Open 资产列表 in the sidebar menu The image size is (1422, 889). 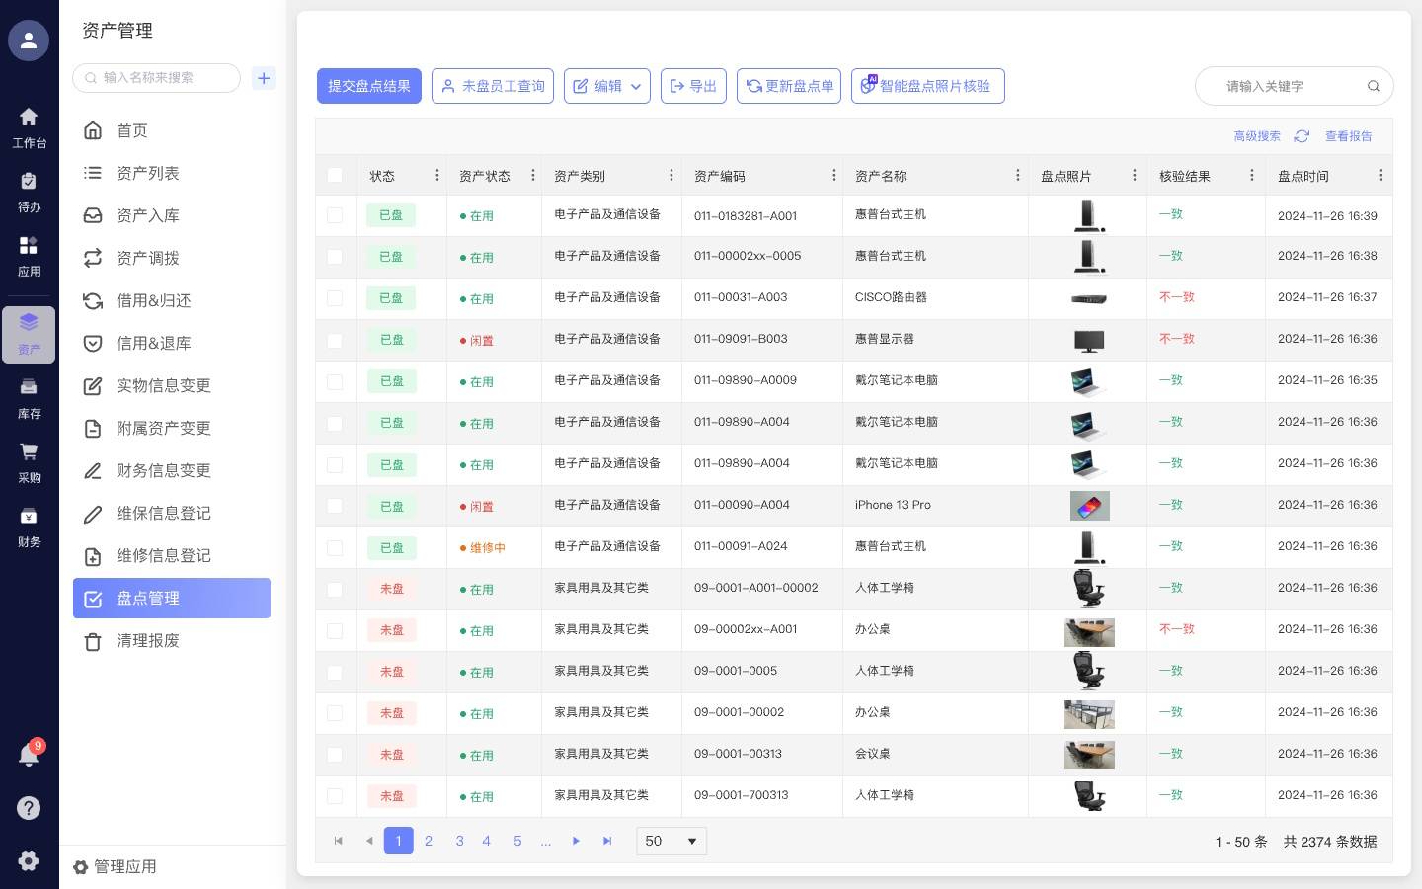[x=148, y=173]
